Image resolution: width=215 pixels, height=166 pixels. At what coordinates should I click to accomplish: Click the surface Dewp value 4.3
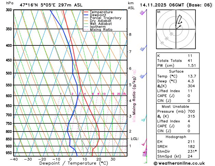click(x=191, y=81)
